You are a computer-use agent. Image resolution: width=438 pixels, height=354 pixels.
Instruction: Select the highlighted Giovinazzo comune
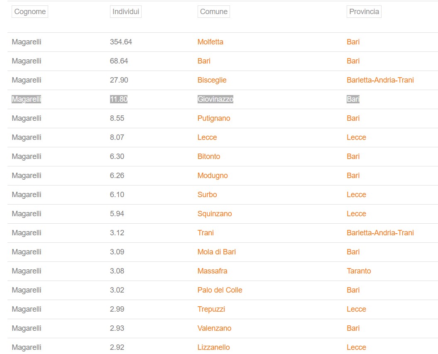point(215,99)
